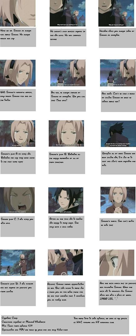Select Sasuke's "you're still annoying" smirk frame
The width and height of the screenshot is (136, 336).
pos(66,200)
